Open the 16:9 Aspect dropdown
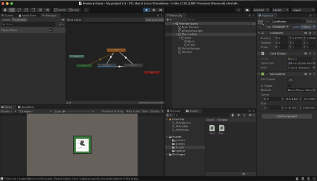 pyautogui.click(x=35, y=112)
